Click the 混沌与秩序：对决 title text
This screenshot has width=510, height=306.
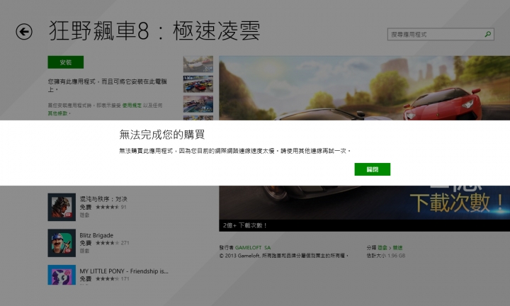(103, 199)
